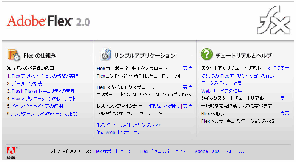Viewport: 296px width, 162px height.
Task: Click '一般的な開発作業の流れを学べます' description
Action: (236, 105)
